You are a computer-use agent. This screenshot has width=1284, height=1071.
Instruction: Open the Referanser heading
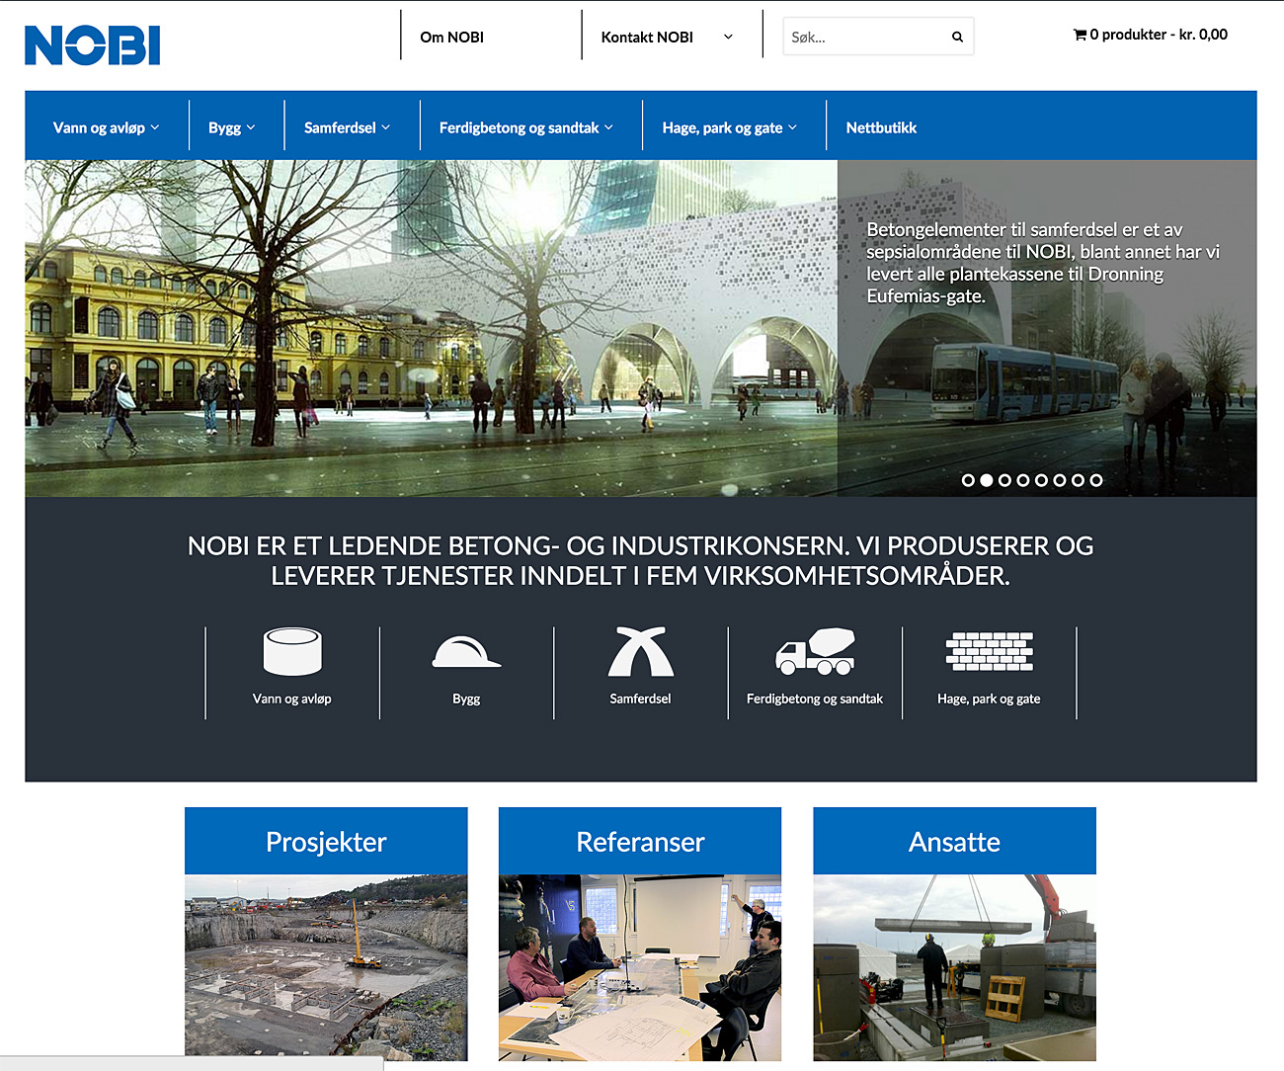point(640,841)
